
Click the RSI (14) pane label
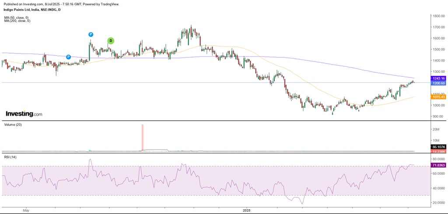point(10,157)
